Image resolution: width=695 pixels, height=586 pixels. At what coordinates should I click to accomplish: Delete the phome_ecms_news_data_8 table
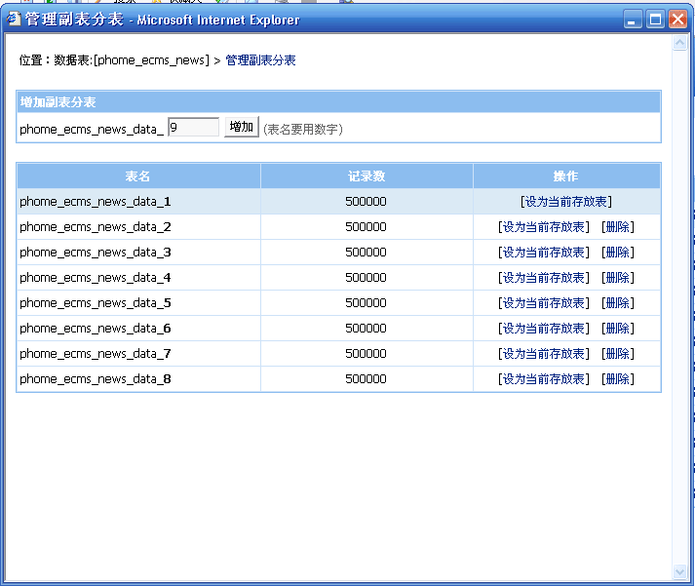tap(617, 379)
